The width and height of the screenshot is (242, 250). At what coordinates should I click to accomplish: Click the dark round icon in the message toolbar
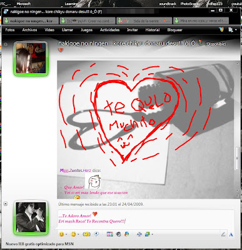click(x=118, y=234)
